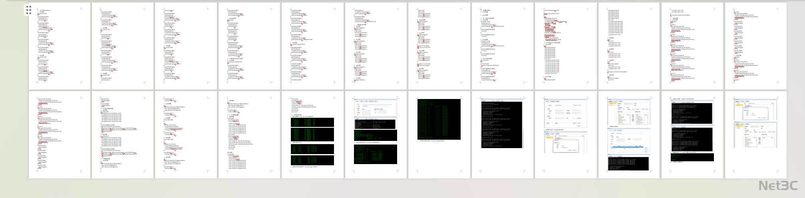Open the sixth page in the top row

[x=376, y=46]
